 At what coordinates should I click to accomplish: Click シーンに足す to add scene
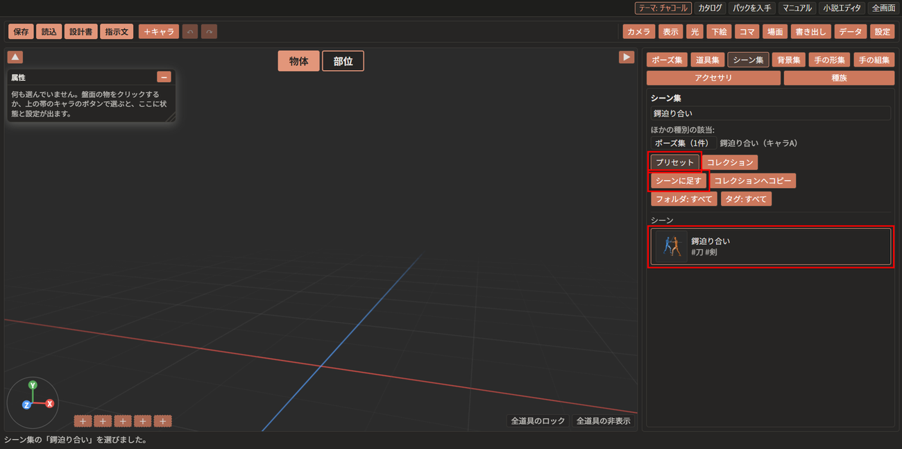pyautogui.click(x=679, y=181)
